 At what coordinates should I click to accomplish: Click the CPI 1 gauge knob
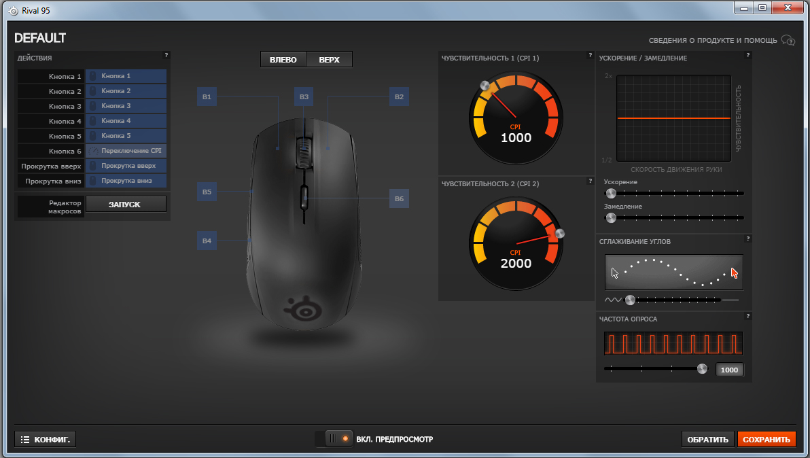485,86
